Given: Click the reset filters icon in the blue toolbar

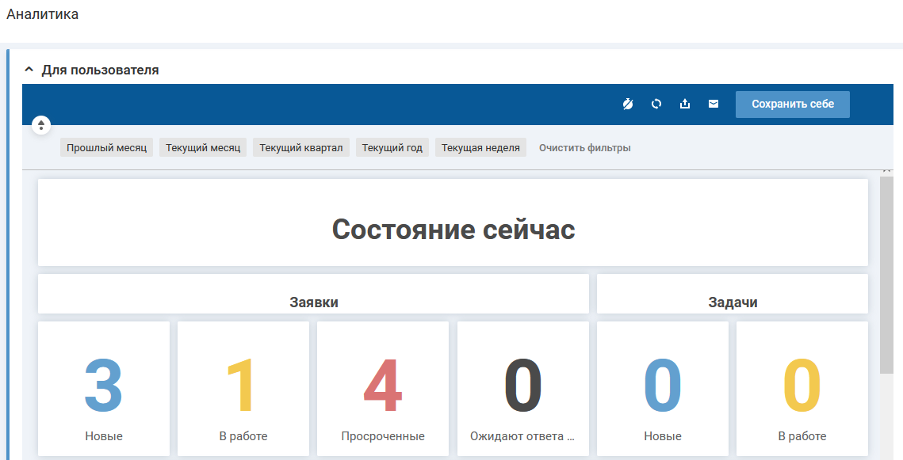Looking at the screenshot, I should tap(628, 104).
